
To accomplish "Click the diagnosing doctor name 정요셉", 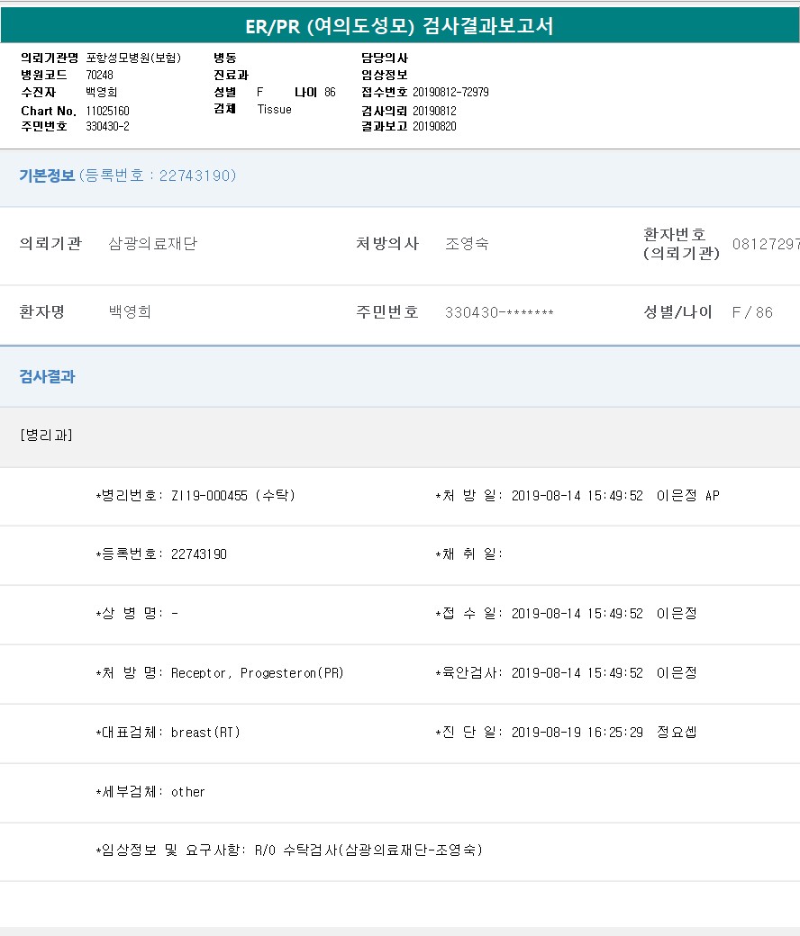I will (x=677, y=733).
